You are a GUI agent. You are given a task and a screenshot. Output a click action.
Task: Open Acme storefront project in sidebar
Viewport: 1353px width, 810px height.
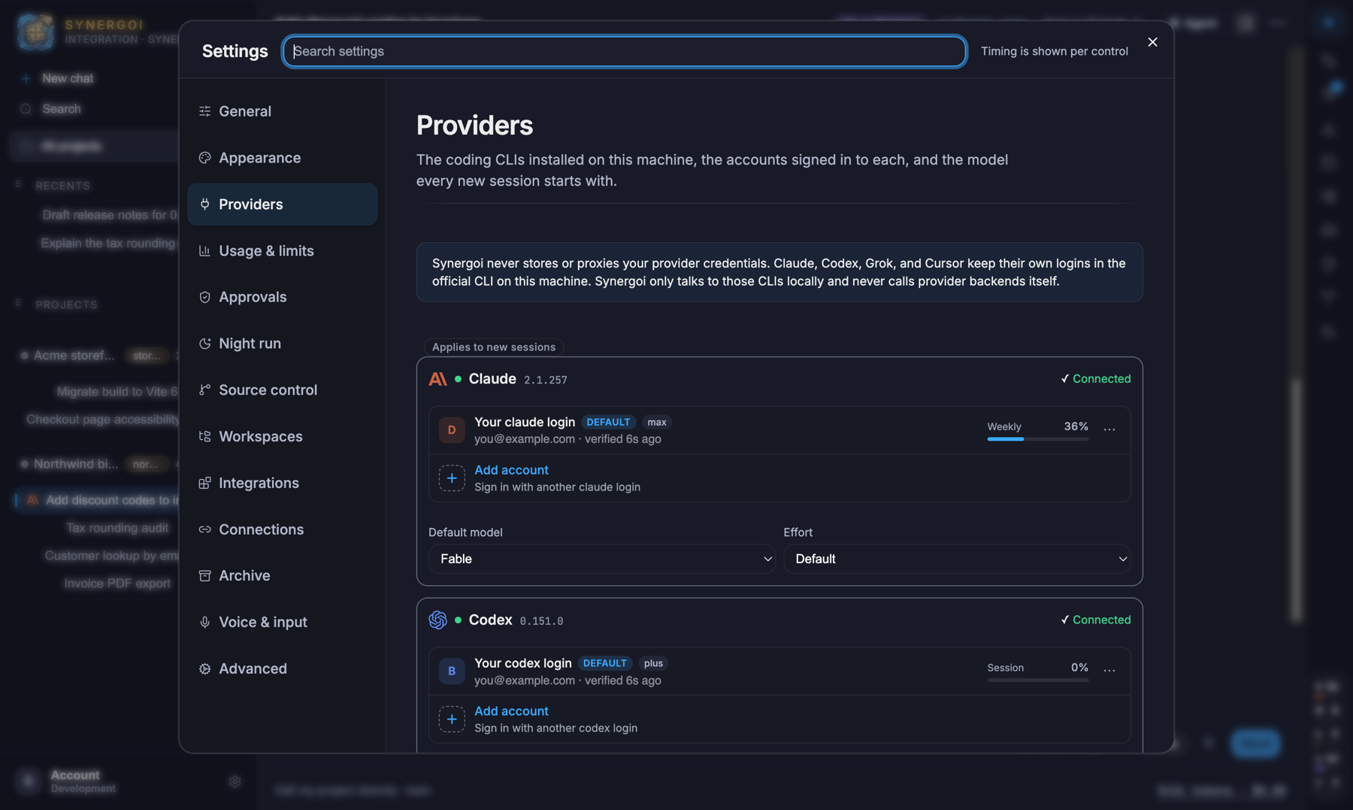point(74,356)
